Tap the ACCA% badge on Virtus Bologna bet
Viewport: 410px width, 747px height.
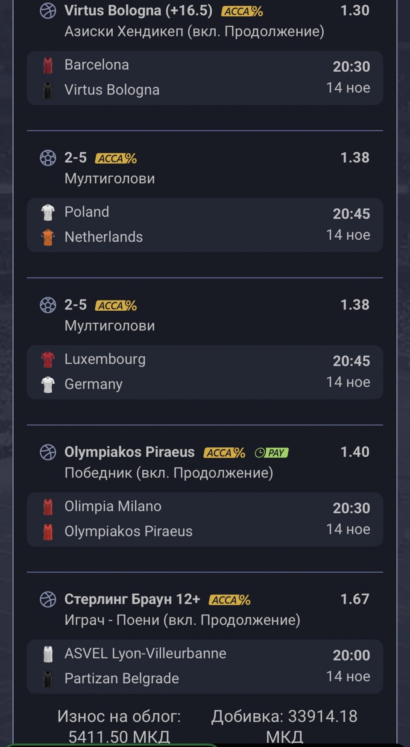pos(242,12)
